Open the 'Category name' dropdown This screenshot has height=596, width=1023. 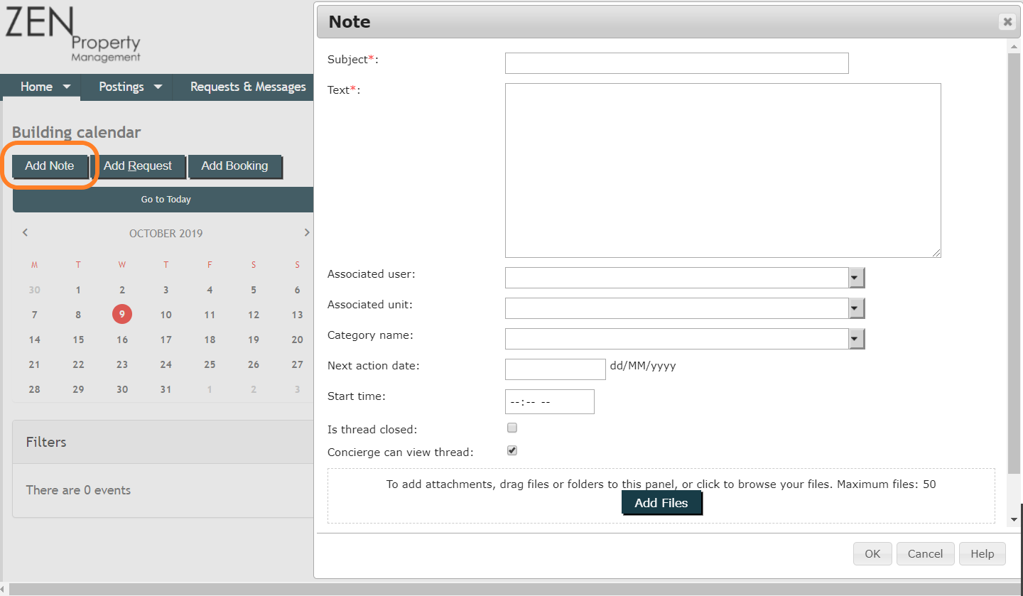click(x=855, y=338)
